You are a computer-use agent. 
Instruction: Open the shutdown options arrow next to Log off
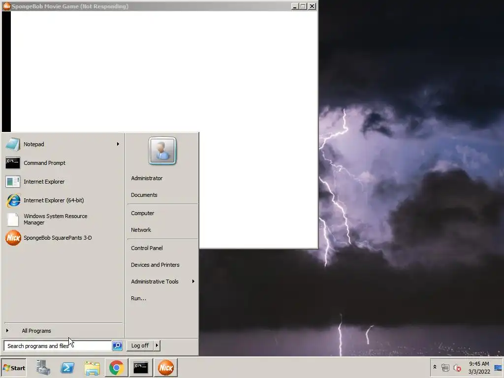(157, 346)
